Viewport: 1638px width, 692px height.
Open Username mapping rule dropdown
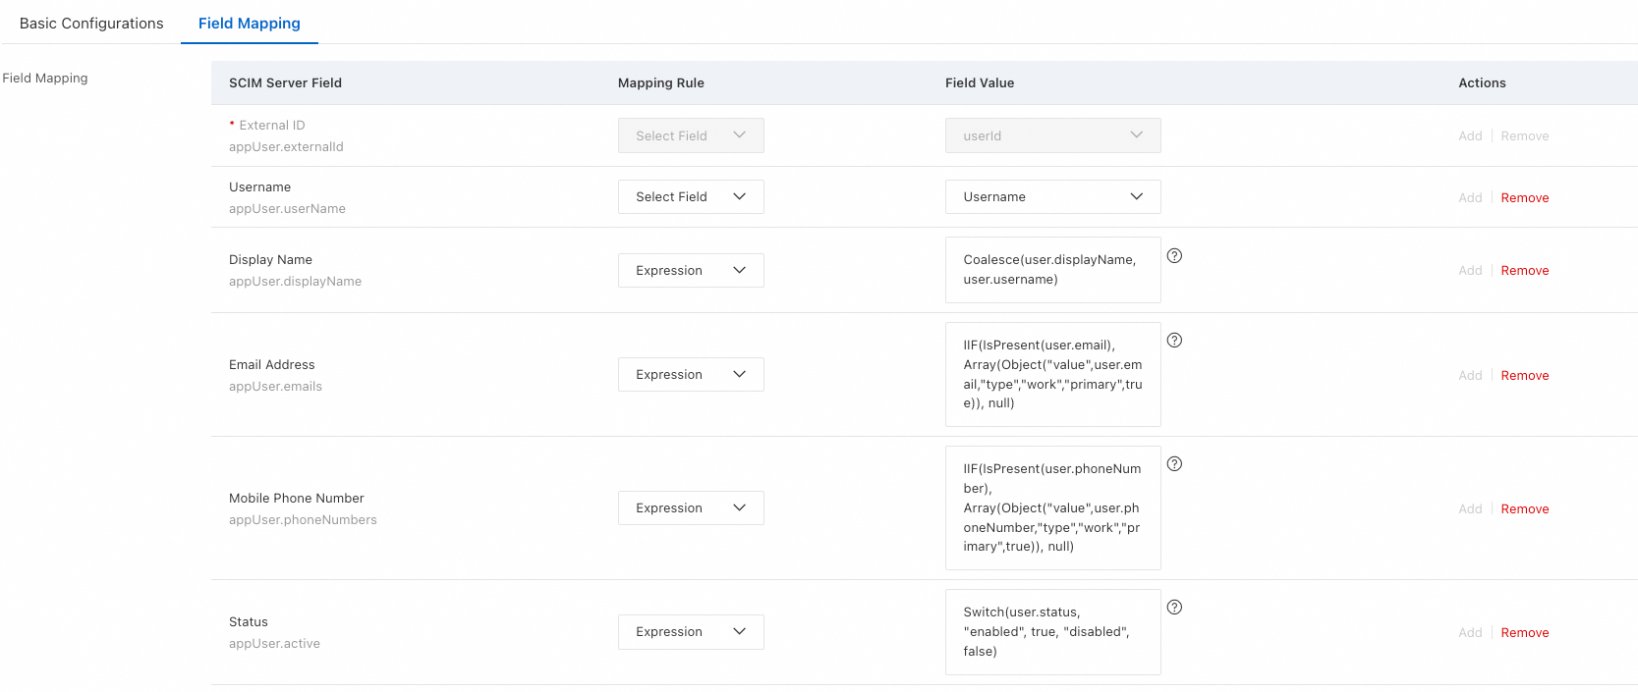[690, 197]
